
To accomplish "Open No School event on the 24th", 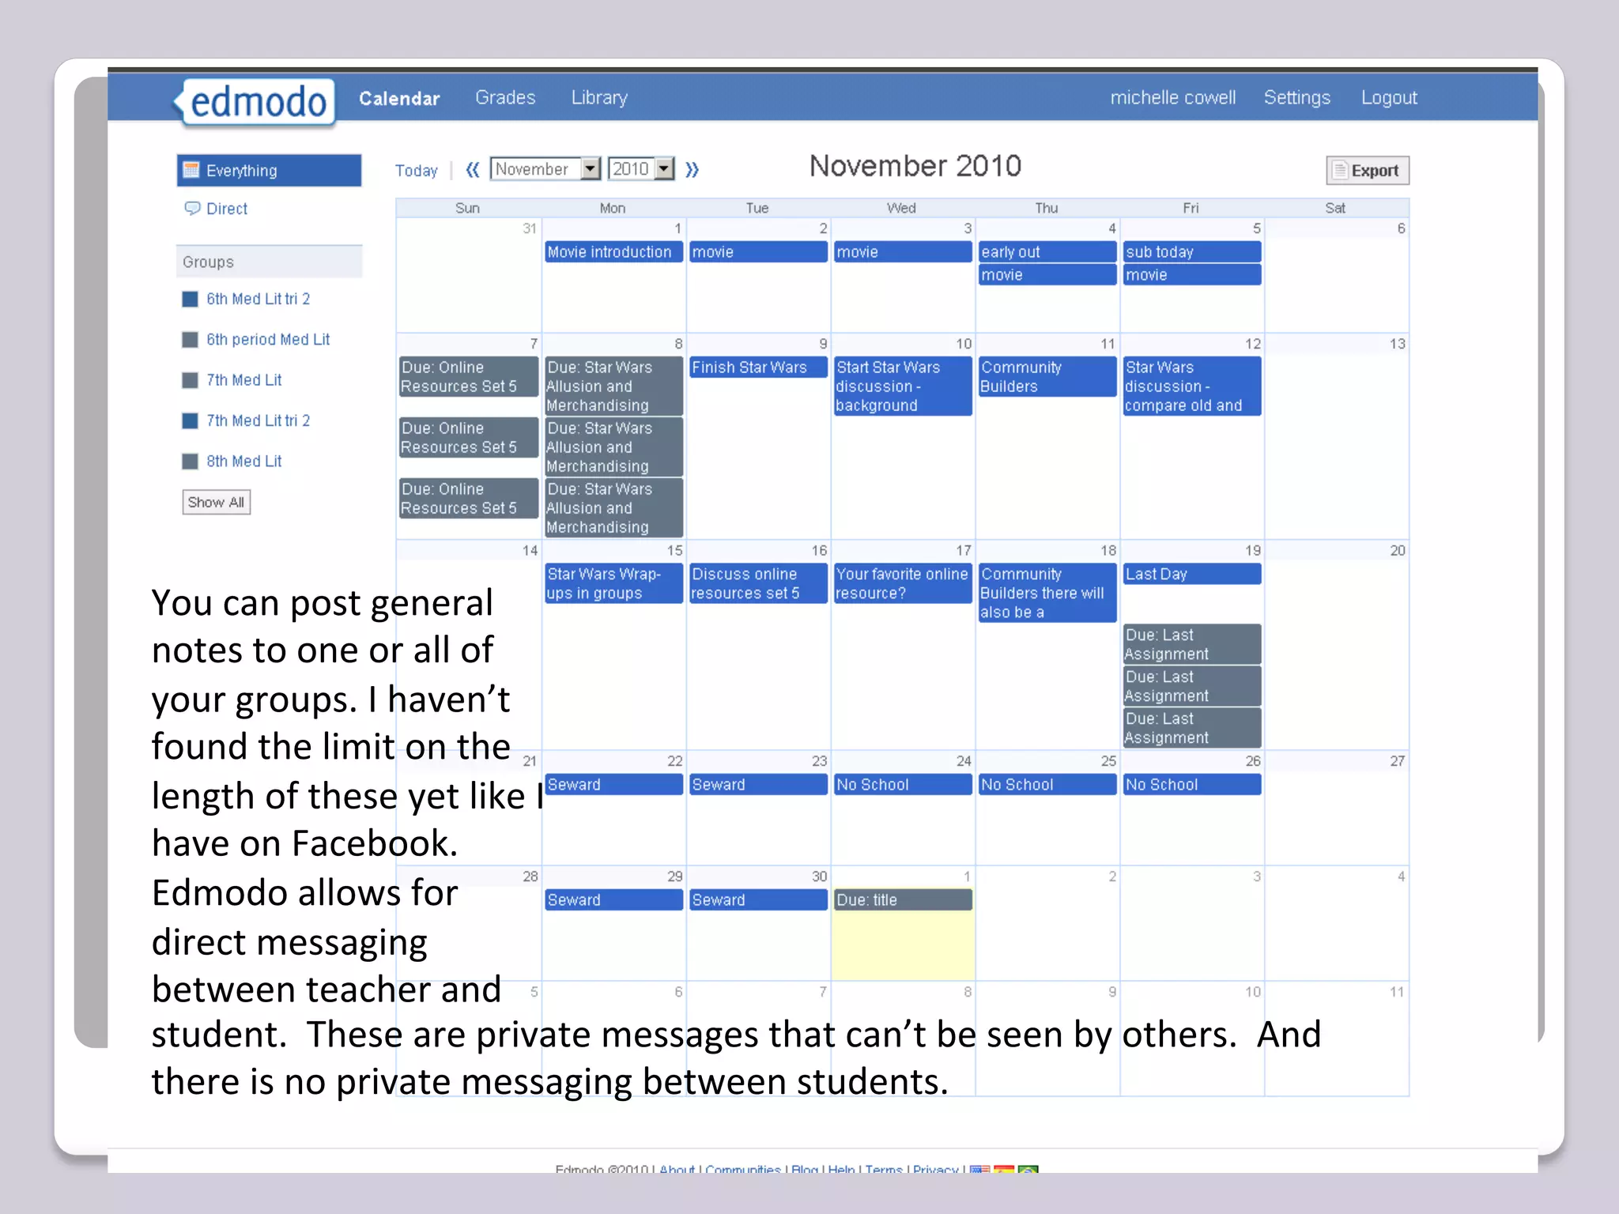I will [903, 785].
